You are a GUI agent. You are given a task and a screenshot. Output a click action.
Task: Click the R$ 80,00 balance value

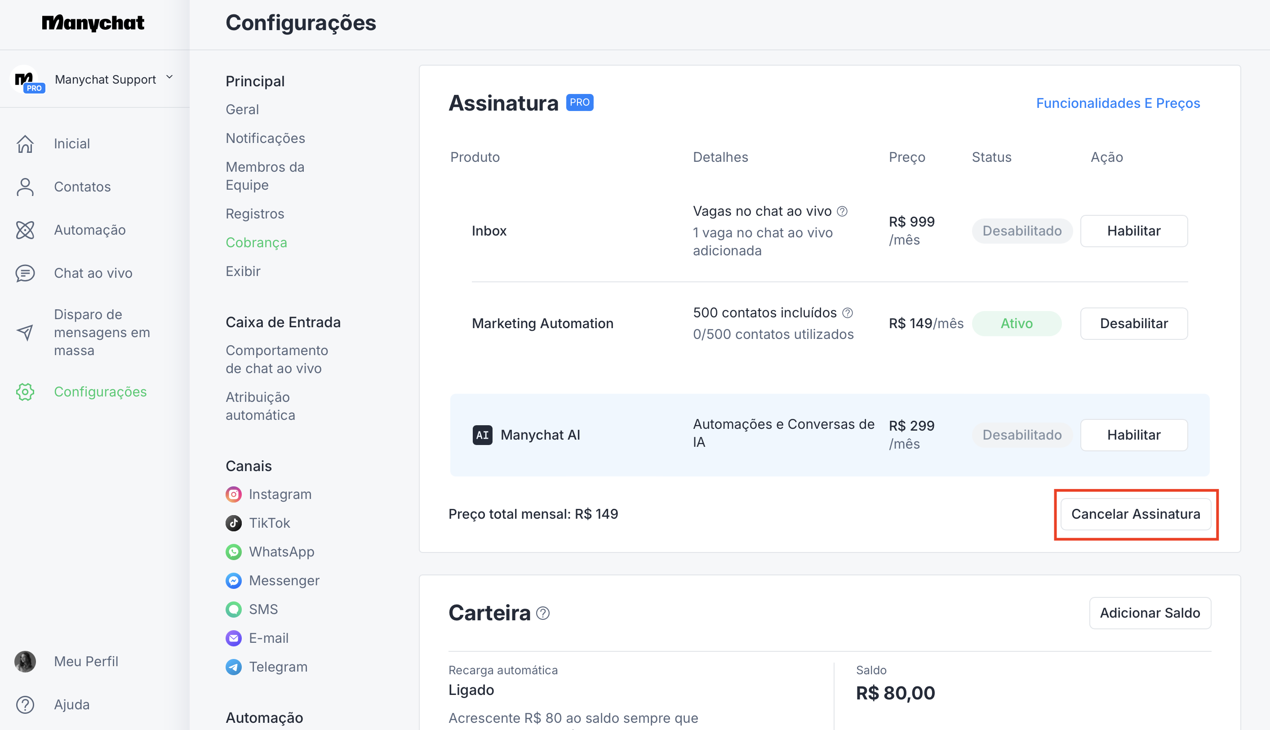point(896,694)
